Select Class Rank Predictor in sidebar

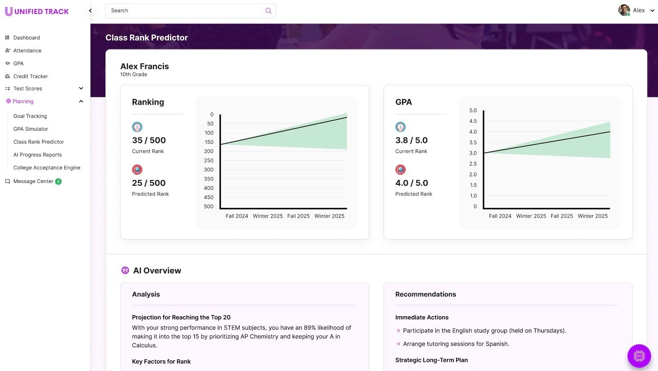tap(39, 142)
